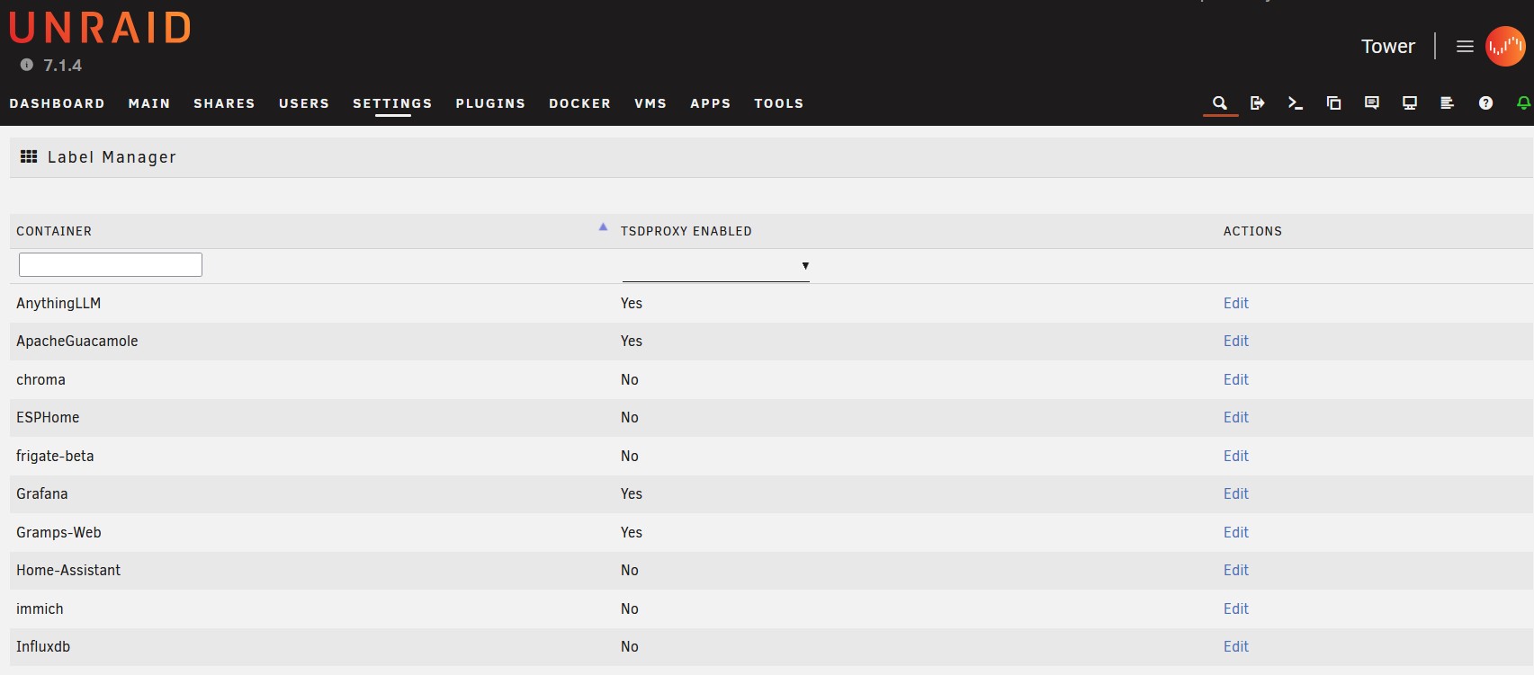Viewport: 1534px width, 675px height.
Task: Focus the Container name filter field
Action: click(111, 264)
